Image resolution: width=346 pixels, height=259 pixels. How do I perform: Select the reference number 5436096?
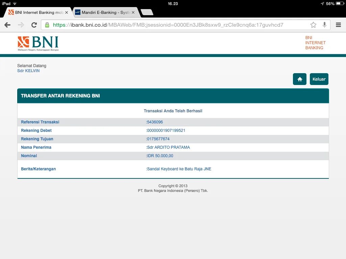click(x=155, y=122)
